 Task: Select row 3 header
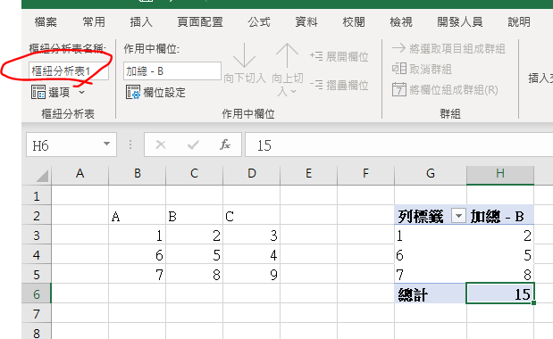click(x=37, y=236)
